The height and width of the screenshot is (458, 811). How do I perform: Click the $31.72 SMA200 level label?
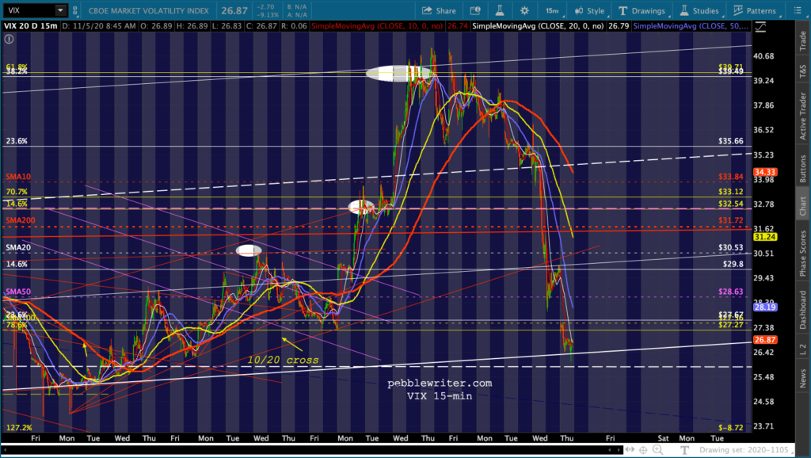730,220
